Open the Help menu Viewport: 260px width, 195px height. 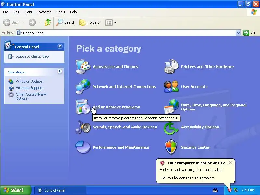(73, 12)
